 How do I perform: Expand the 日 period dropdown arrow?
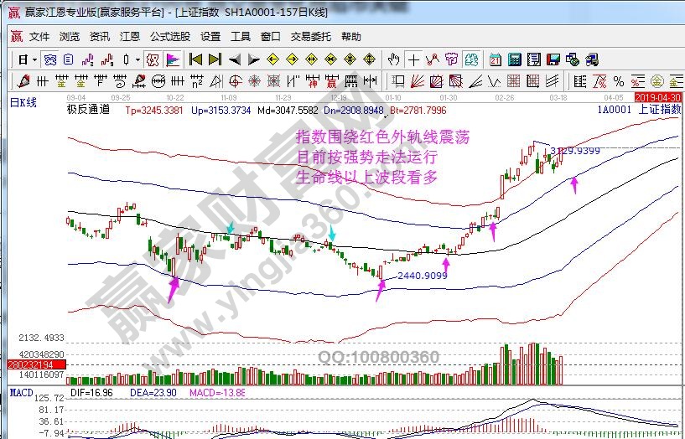click(34, 59)
